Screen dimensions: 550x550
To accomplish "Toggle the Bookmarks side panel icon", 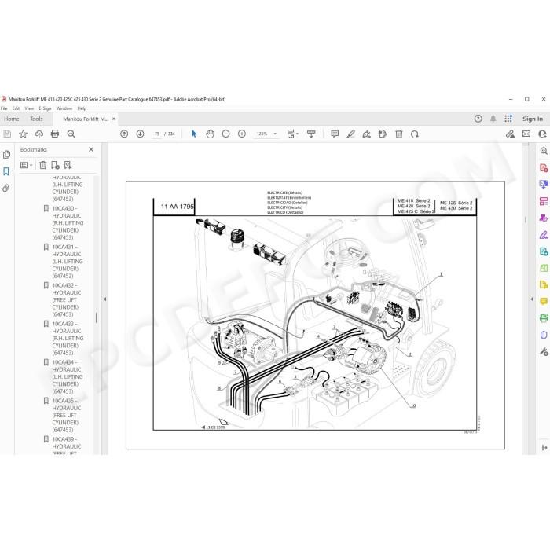I will pyautogui.click(x=6, y=171).
